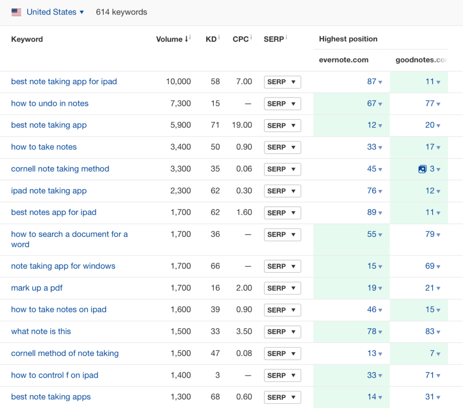The width and height of the screenshot is (463, 408).
Task: Open keyword 'how to undo in notes'
Action: pos(50,104)
